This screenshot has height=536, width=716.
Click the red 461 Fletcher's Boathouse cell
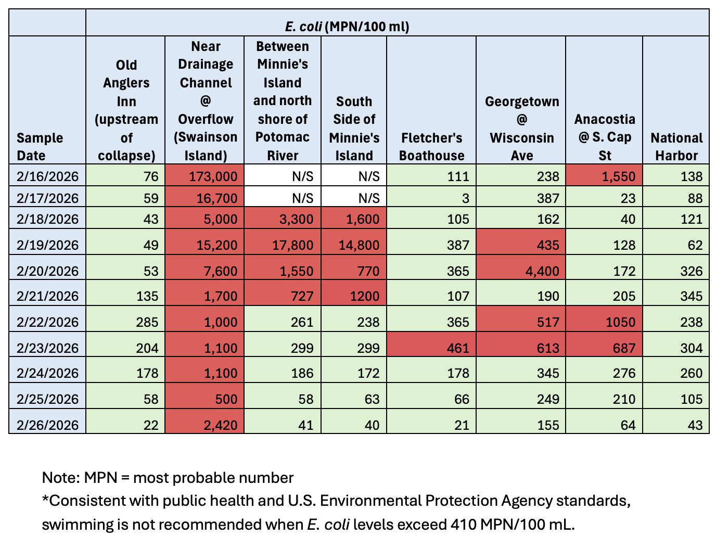click(x=431, y=348)
